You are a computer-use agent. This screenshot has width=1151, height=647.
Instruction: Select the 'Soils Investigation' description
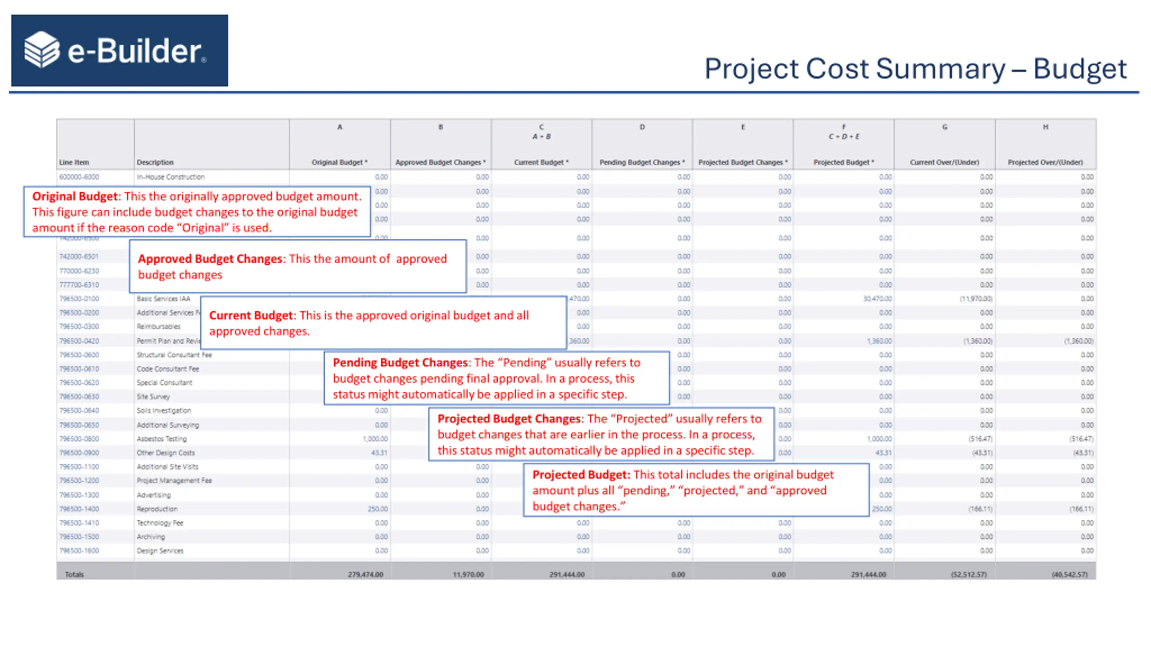(x=164, y=411)
